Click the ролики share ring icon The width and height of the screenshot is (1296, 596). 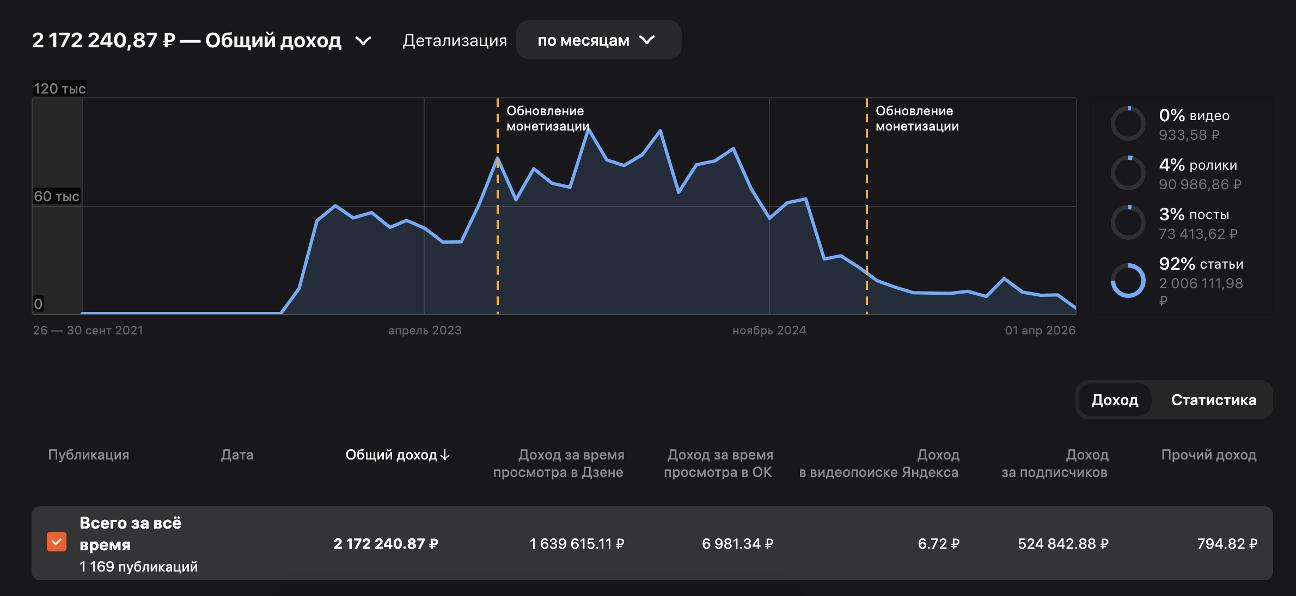pyautogui.click(x=1128, y=173)
